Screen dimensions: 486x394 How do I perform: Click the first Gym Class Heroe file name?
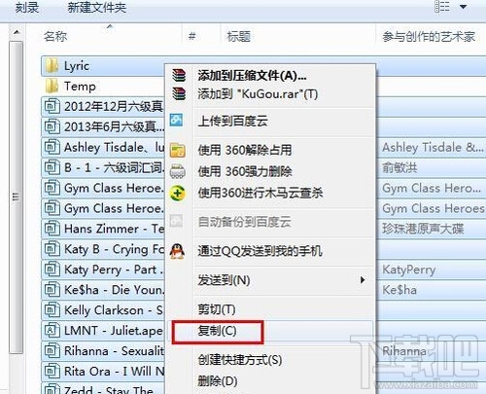click(114, 188)
